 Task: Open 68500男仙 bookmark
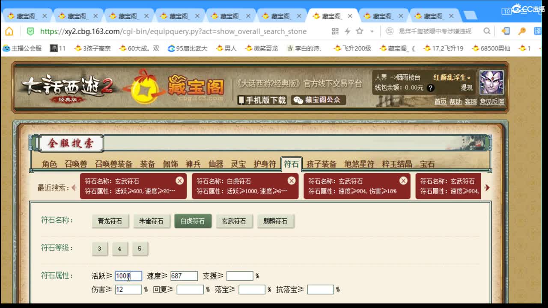click(x=491, y=48)
